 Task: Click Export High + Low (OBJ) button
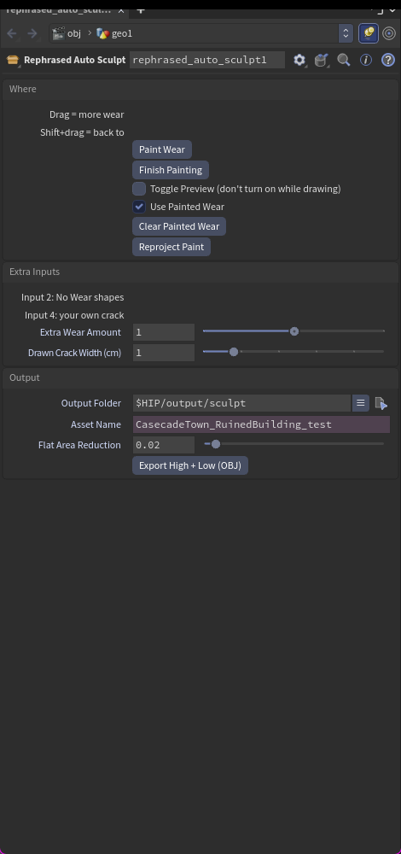pos(190,465)
